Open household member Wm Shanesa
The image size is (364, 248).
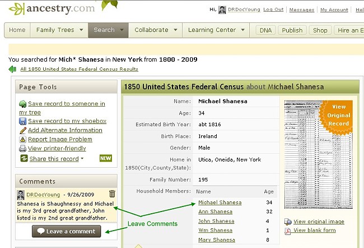pyautogui.click(x=215, y=230)
